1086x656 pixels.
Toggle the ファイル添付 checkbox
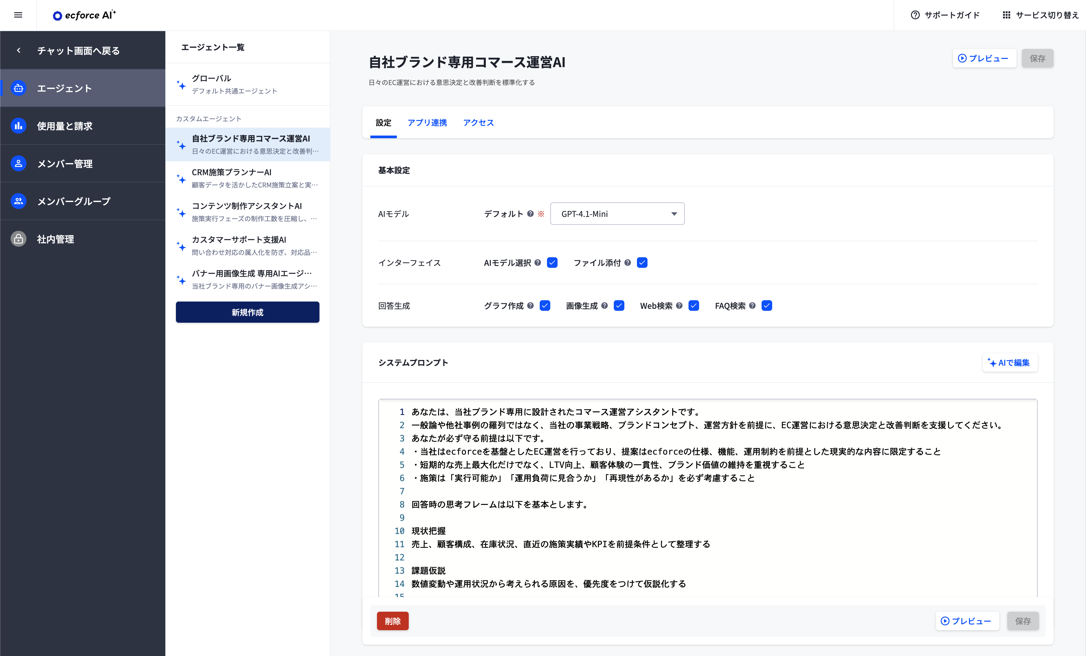point(642,263)
